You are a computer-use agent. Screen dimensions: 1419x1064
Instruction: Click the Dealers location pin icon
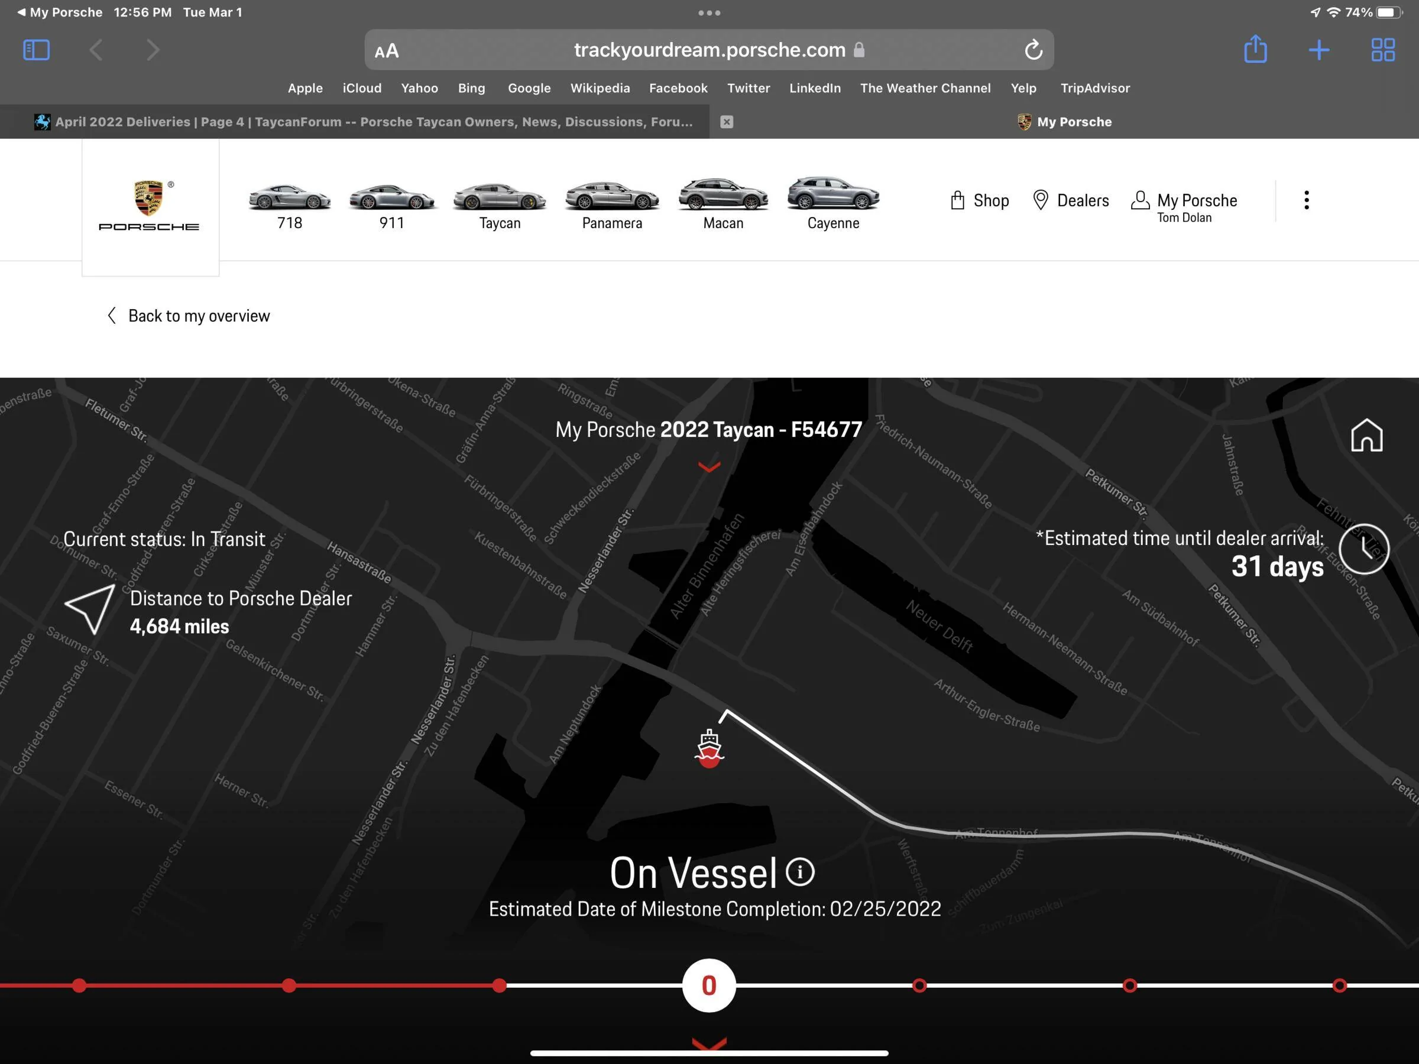1041,200
